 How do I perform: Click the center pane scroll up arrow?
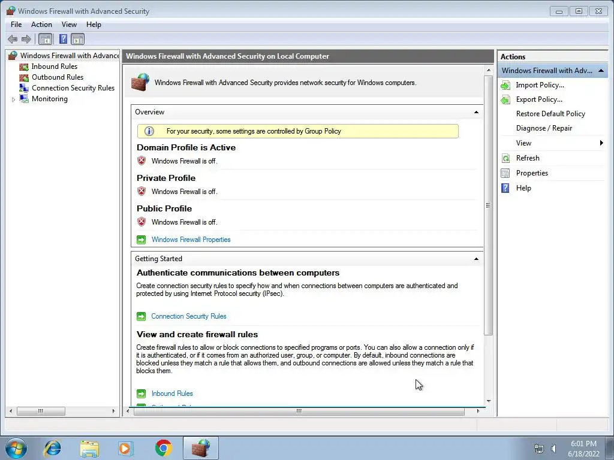[488, 71]
